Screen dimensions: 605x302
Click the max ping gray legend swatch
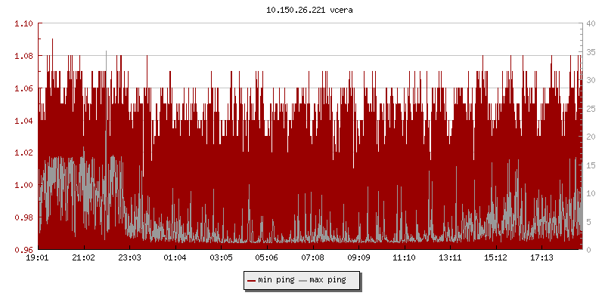302,280
